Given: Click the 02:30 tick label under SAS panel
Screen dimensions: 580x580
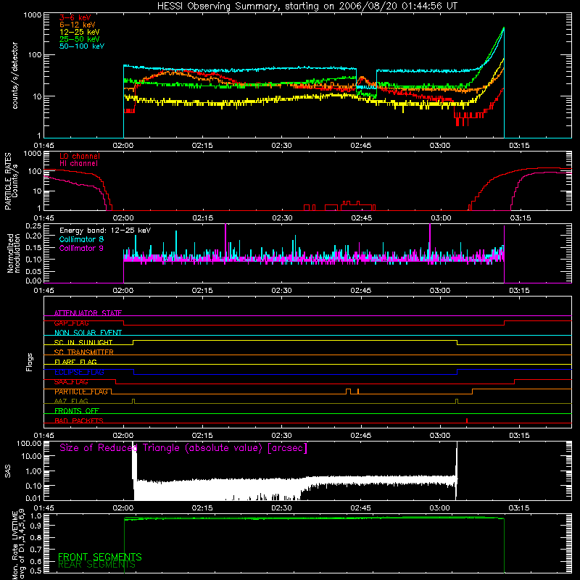Looking at the screenshot, I should click(x=281, y=508).
